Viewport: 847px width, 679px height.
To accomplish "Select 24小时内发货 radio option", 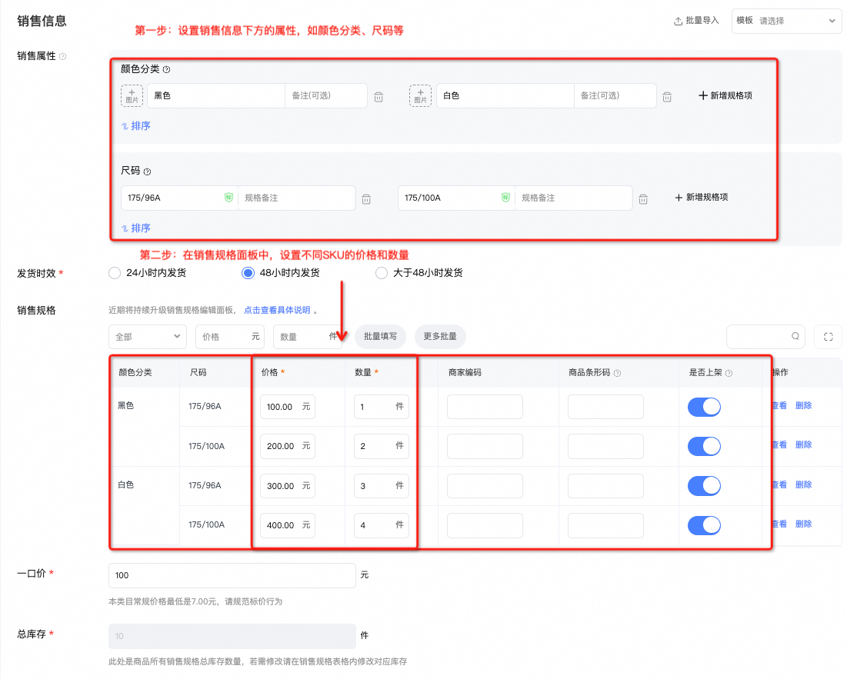I will click(x=115, y=273).
